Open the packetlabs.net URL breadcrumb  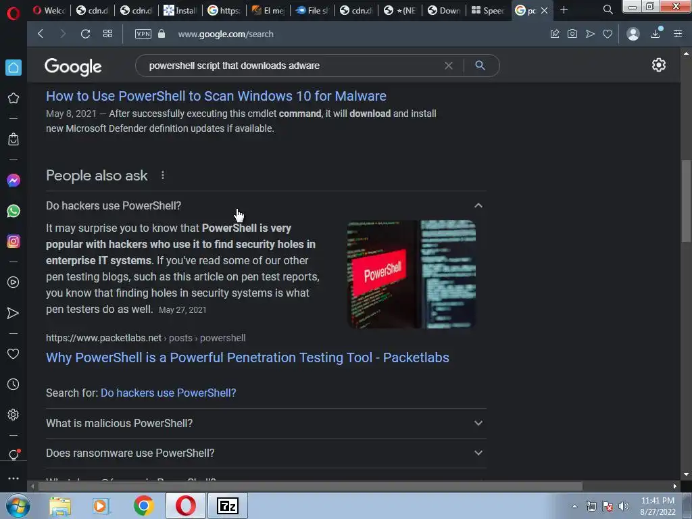pos(146,338)
